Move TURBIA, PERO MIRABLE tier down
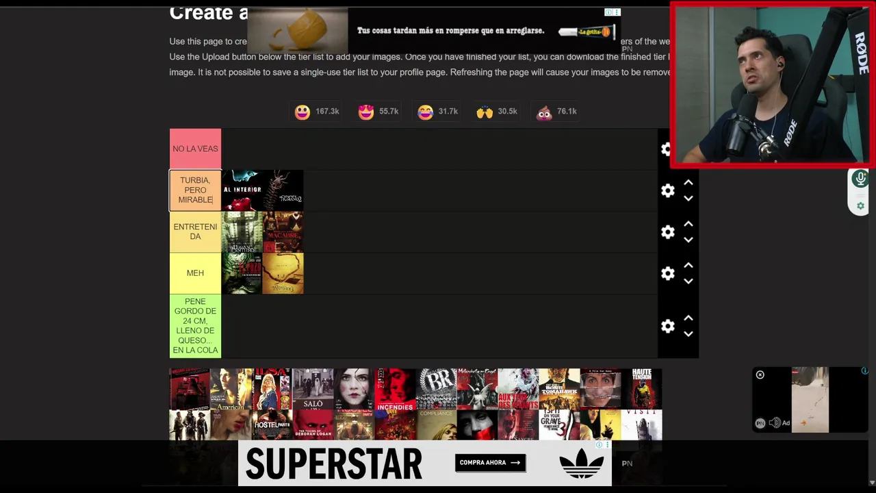Screen dimensions: 876x493 pyautogui.click(x=688, y=199)
